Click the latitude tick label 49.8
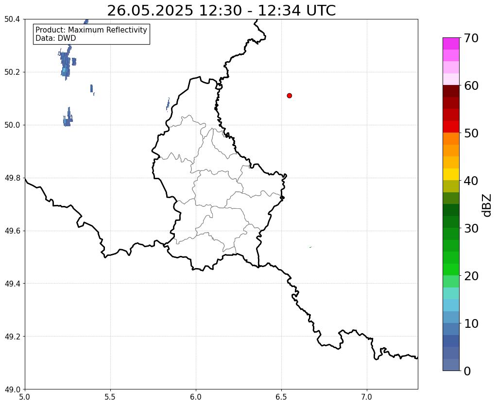This screenshot has width=497, height=405. 12,178
